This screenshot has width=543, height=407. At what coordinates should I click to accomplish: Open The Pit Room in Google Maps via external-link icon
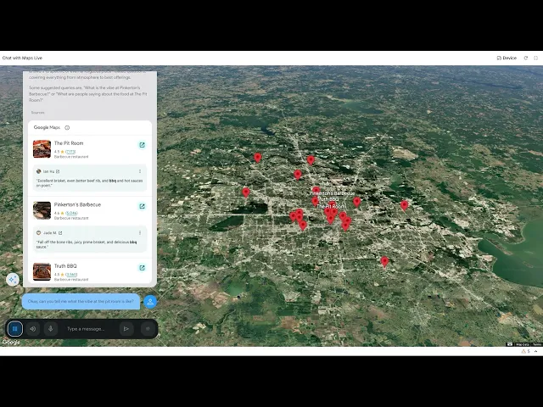(142, 145)
